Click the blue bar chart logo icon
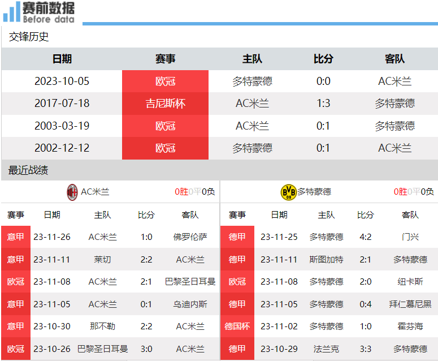438x361 pixels. [x=11, y=12]
